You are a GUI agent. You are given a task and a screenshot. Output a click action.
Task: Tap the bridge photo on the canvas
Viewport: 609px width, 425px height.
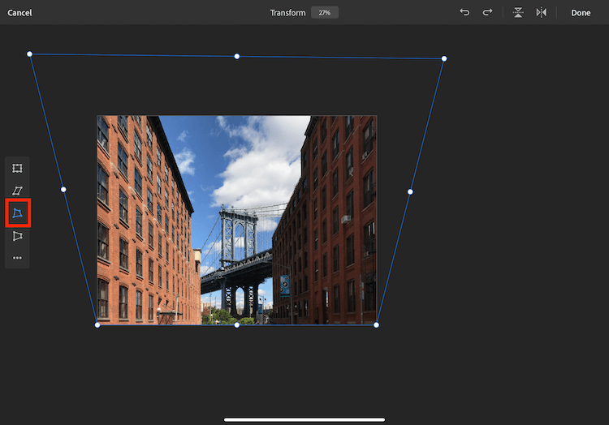(236, 220)
